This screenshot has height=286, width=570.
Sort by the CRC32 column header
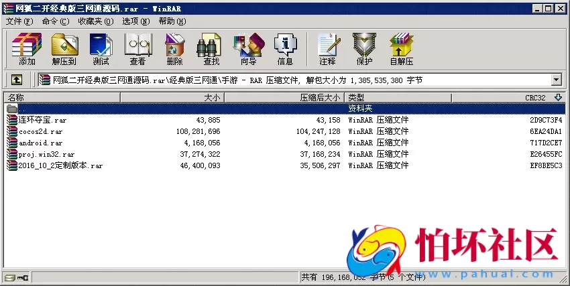(508, 98)
